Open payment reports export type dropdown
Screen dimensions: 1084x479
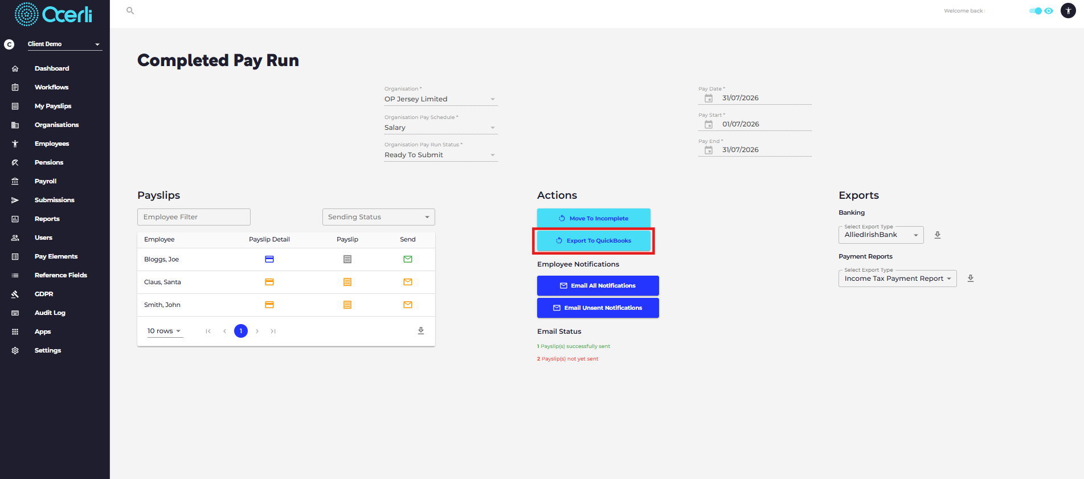click(x=897, y=279)
